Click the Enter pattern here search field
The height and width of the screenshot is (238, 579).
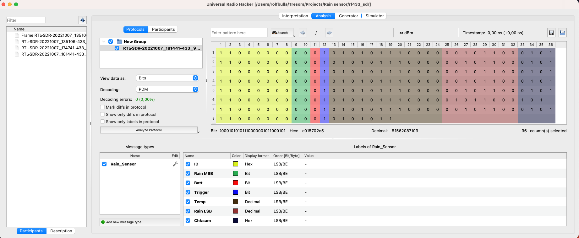point(239,33)
